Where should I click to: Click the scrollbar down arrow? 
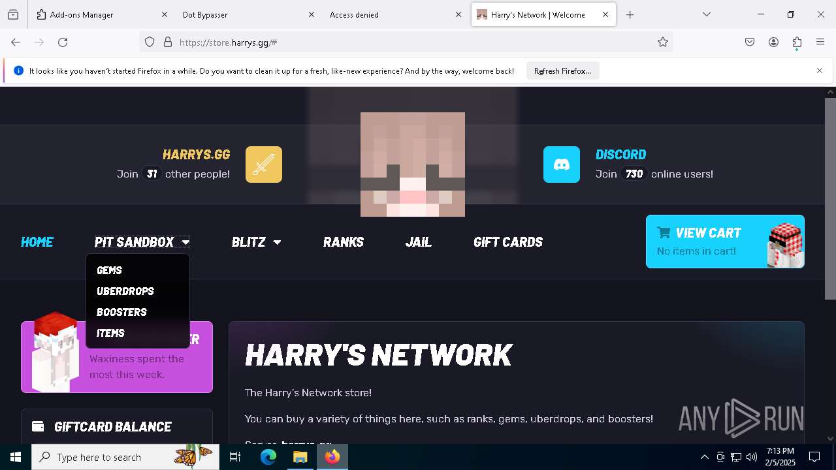(x=830, y=439)
